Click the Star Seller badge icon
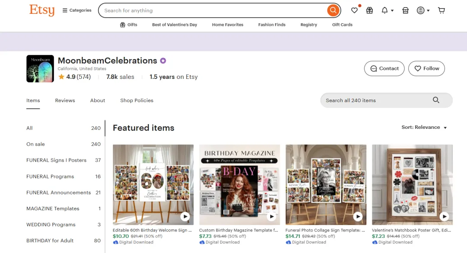The height and width of the screenshot is (253, 467). coord(163,61)
